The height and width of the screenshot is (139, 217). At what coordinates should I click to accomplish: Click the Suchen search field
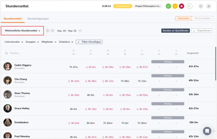(x=15, y=53)
